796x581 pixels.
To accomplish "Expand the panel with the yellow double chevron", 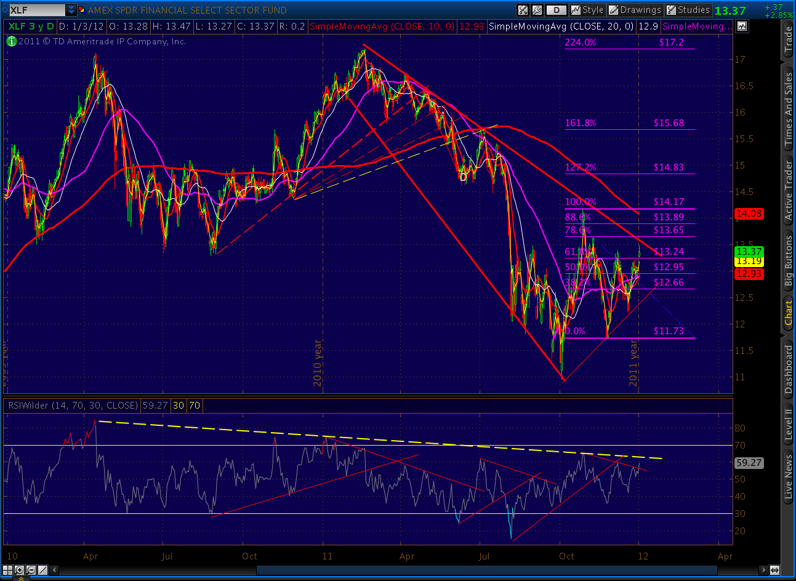I will (x=22, y=578).
